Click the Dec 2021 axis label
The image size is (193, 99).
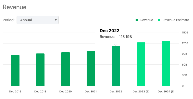coord(91,91)
